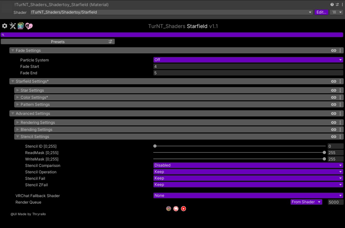The width and height of the screenshot is (345, 228).
Task: Open the VRChat Fallback Shader dropdown
Action: [x=248, y=195]
